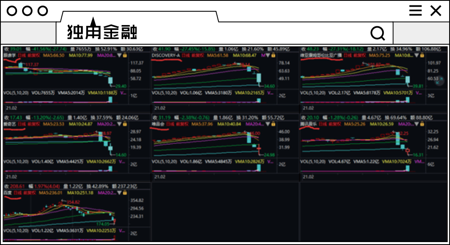Click the -13.20%(-2.65) change value
This screenshot has width=450, height=245.
point(47,118)
